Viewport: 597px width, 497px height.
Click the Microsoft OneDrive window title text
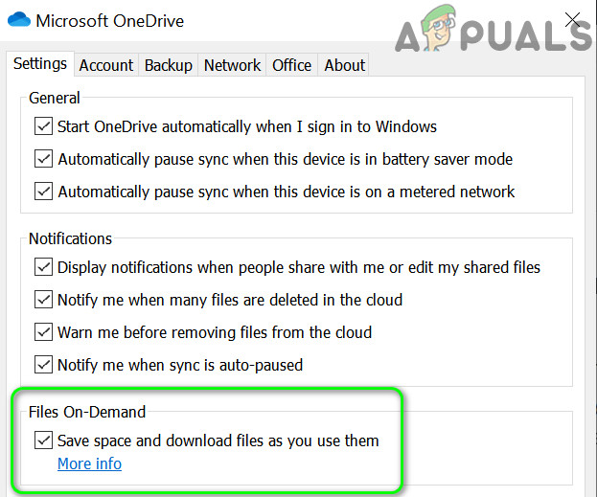coord(111,20)
